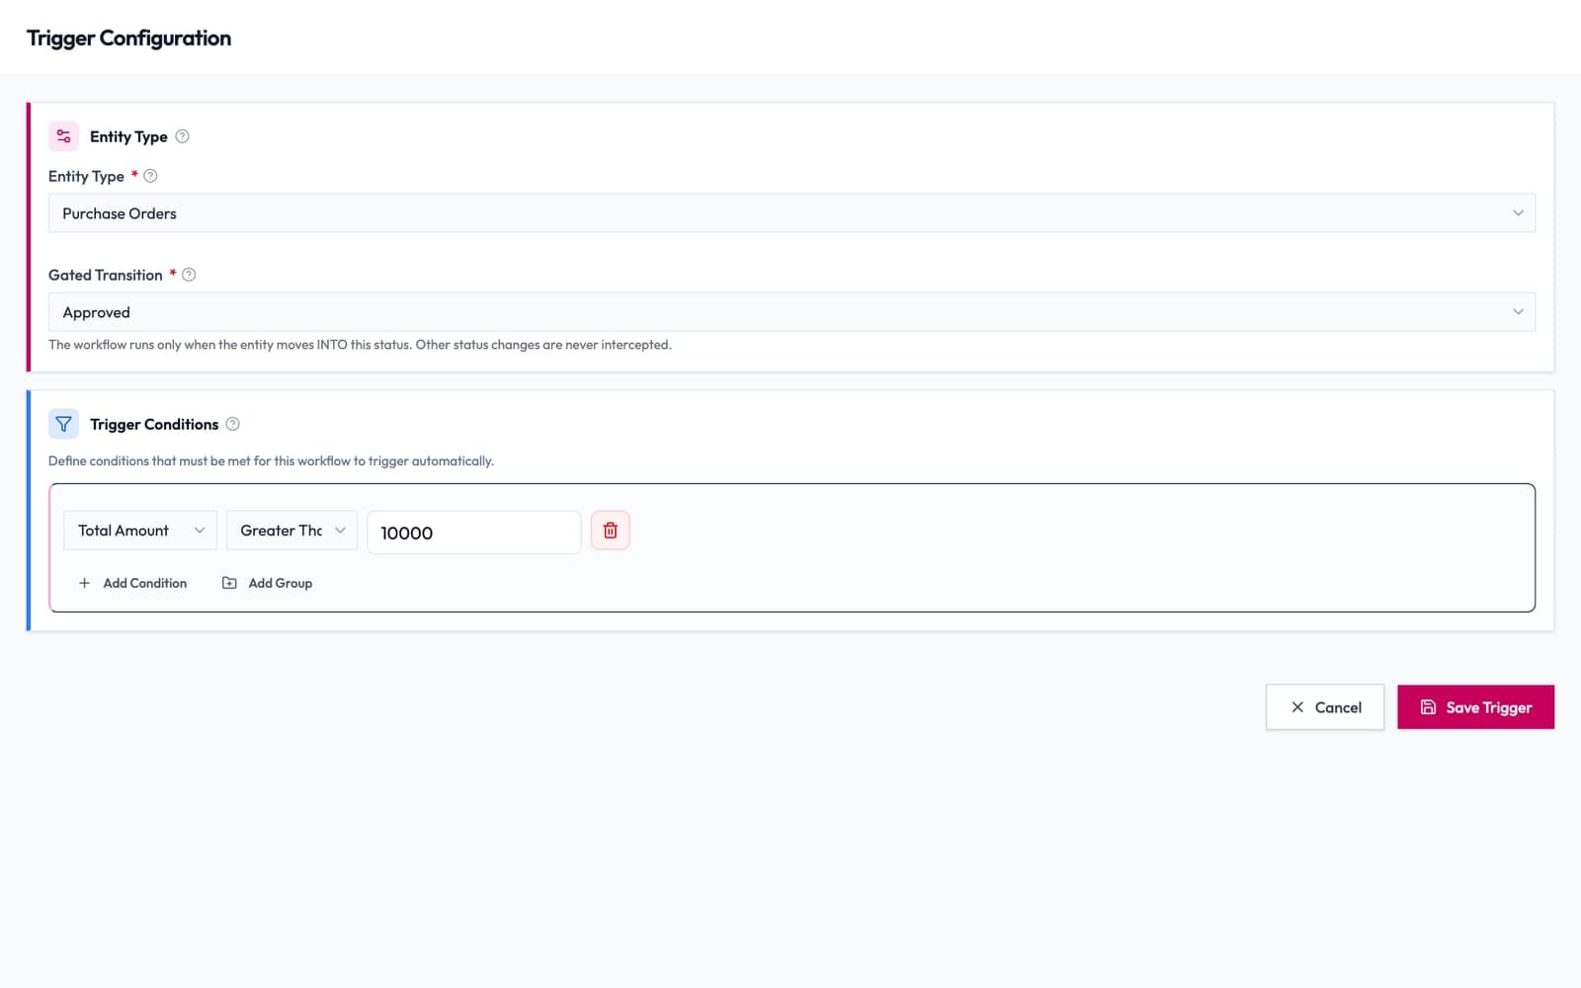Add a new condition
This screenshot has height=988, width=1581.
pos(132,583)
